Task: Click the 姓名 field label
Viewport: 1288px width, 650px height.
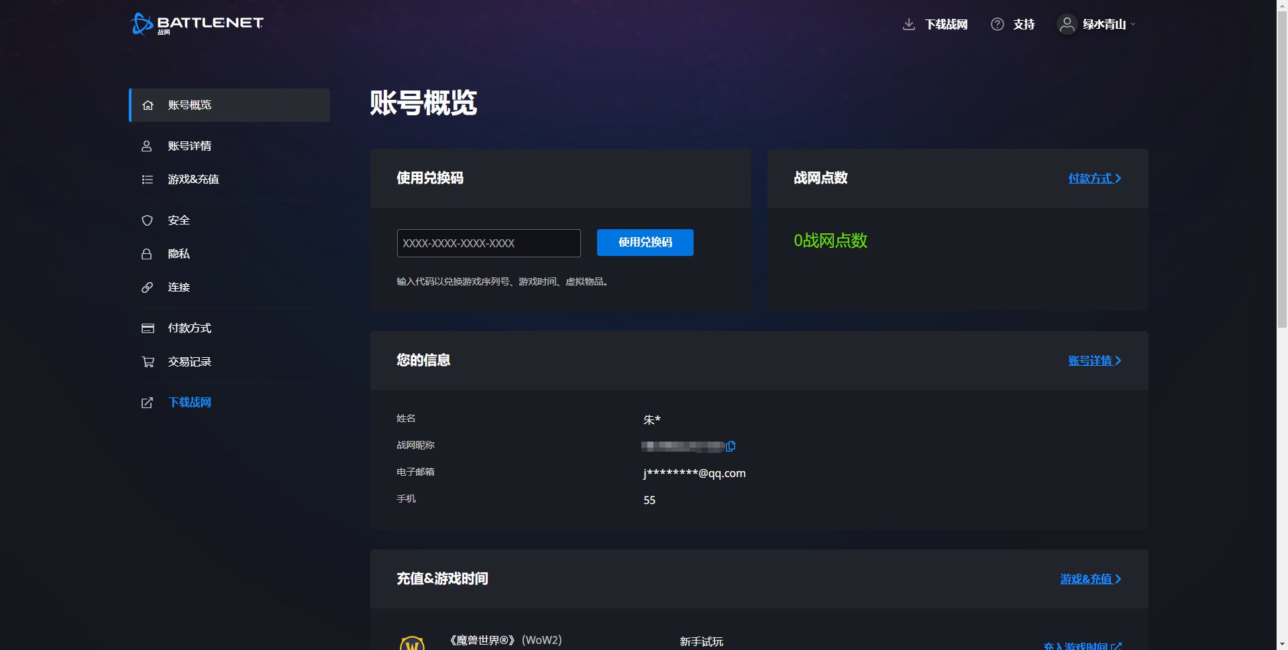Action: 406,418
